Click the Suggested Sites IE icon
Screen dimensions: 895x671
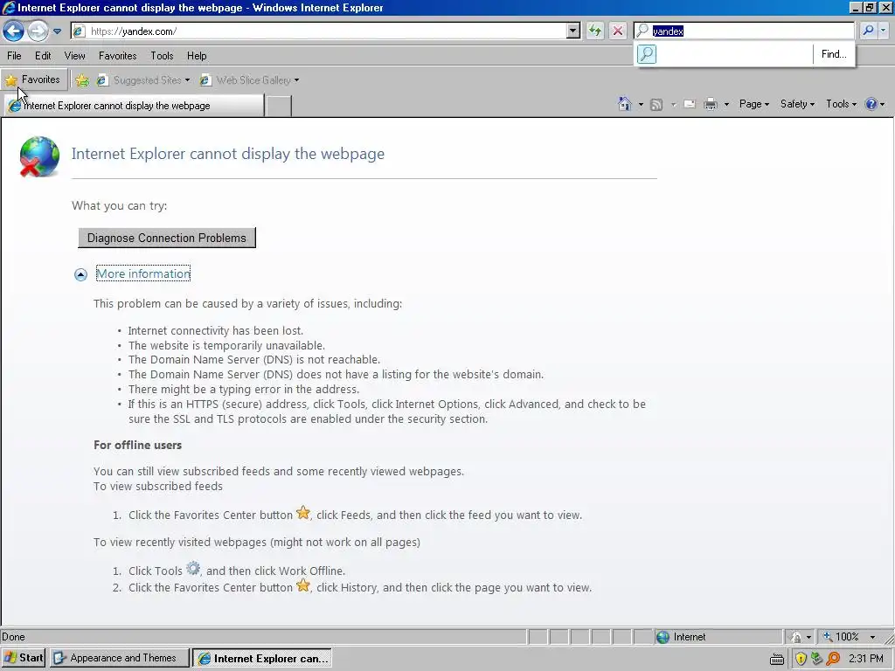pos(102,80)
